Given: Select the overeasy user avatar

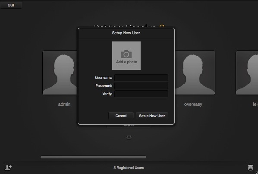Looking at the screenshot, I should (x=195, y=73).
